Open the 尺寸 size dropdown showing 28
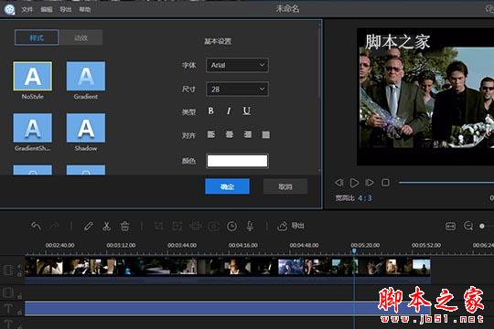This screenshot has width=494, height=329. pos(237,90)
